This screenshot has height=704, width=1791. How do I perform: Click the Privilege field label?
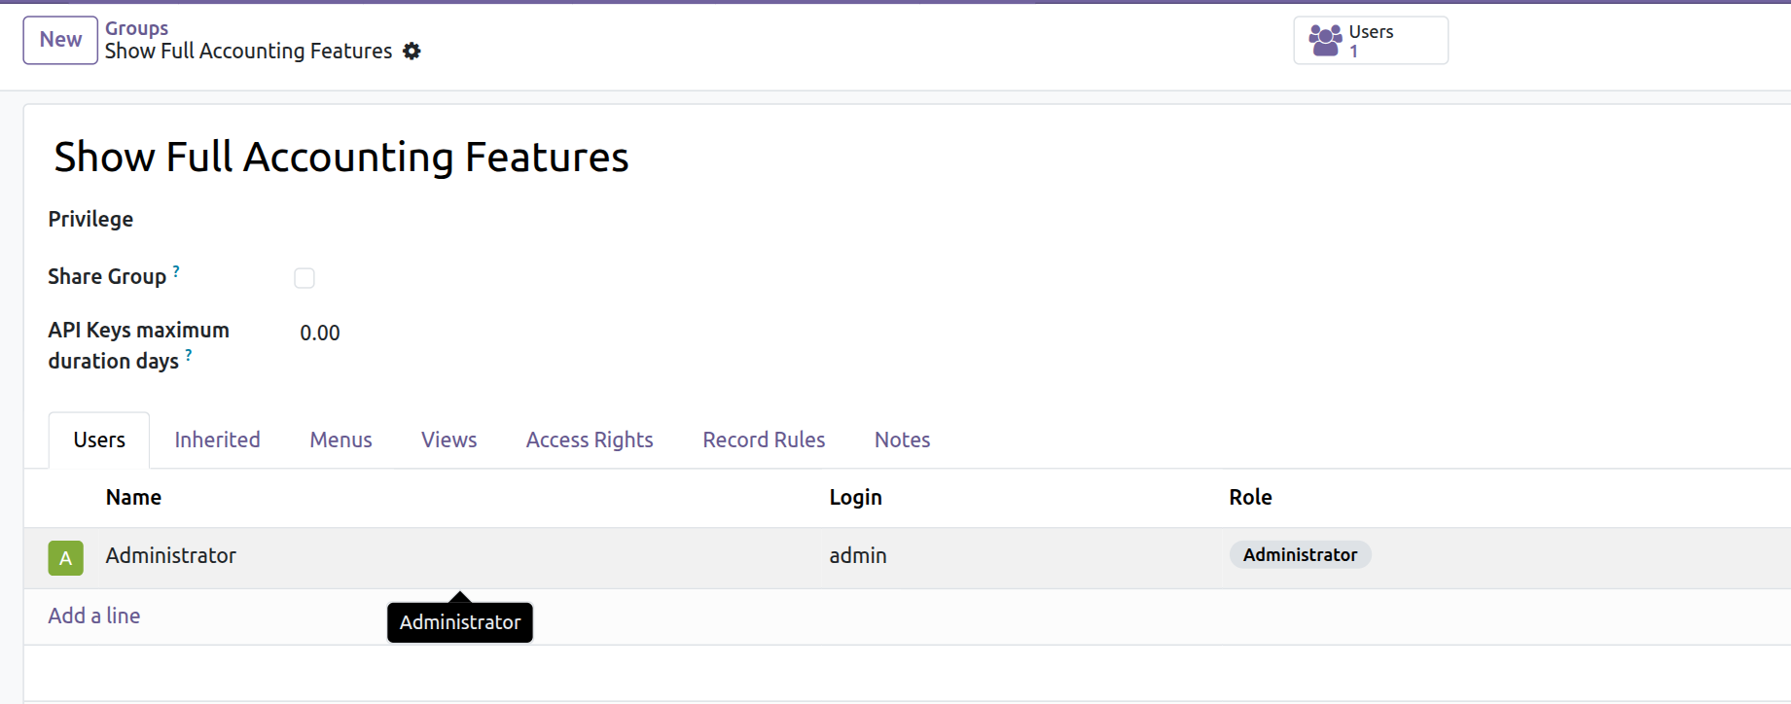(x=90, y=220)
